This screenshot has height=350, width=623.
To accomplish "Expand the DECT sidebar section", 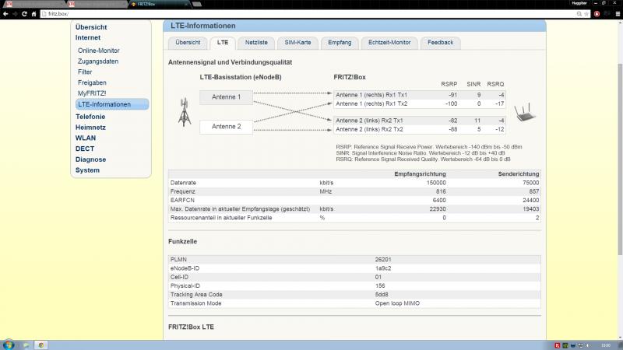I will [x=85, y=149].
